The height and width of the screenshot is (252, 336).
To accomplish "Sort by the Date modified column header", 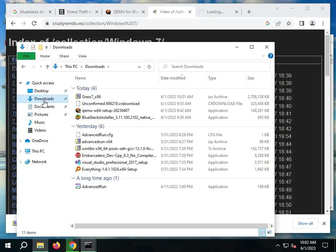I will 182,78.
